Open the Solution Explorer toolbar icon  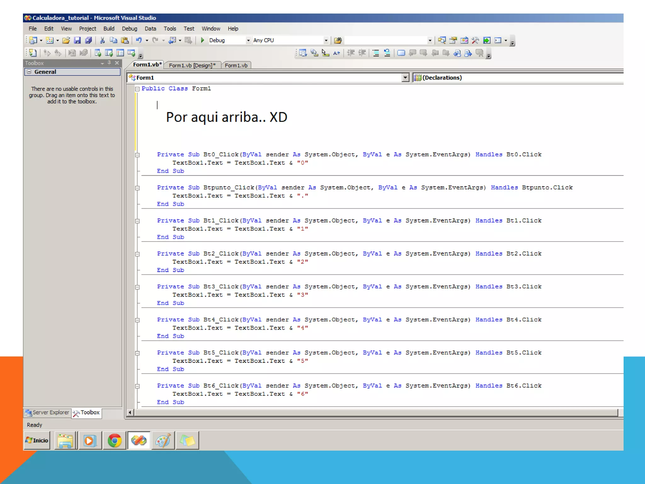click(442, 40)
